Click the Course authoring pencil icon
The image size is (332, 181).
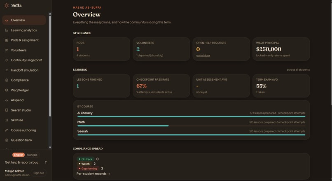click(x=7, y=130)
